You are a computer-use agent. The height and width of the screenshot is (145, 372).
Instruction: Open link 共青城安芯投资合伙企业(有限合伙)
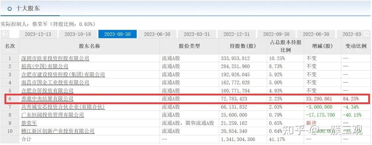pos(63,107)
